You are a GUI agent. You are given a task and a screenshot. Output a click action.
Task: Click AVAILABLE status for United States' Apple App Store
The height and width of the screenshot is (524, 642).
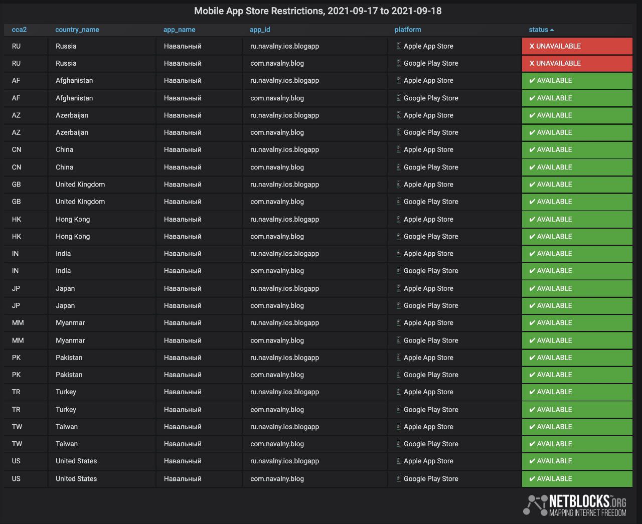point(577,461)
